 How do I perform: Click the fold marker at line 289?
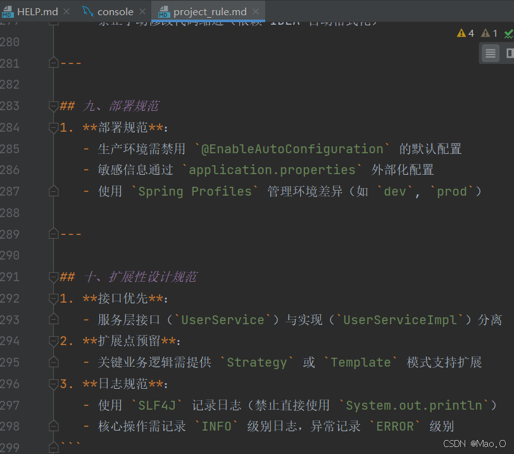(53, 234)
